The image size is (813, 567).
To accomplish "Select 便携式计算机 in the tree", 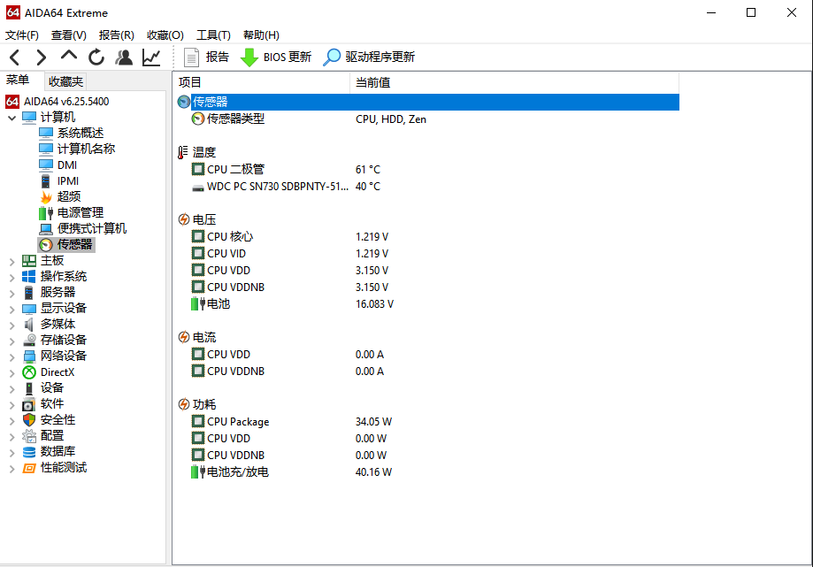I will point(83,228).
